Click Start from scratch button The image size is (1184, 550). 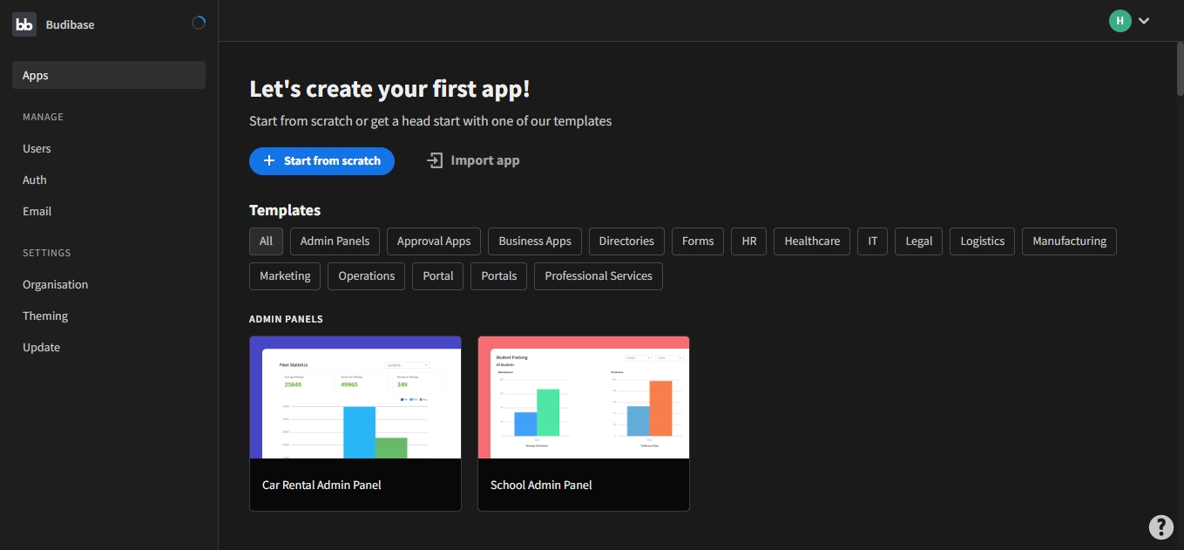[321, 160]
